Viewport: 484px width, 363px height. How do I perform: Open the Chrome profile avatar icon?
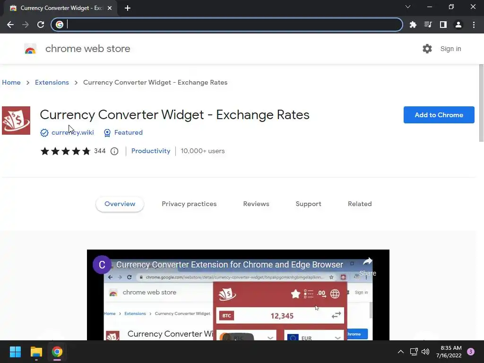pyautogui.click(x=458, y=25)
